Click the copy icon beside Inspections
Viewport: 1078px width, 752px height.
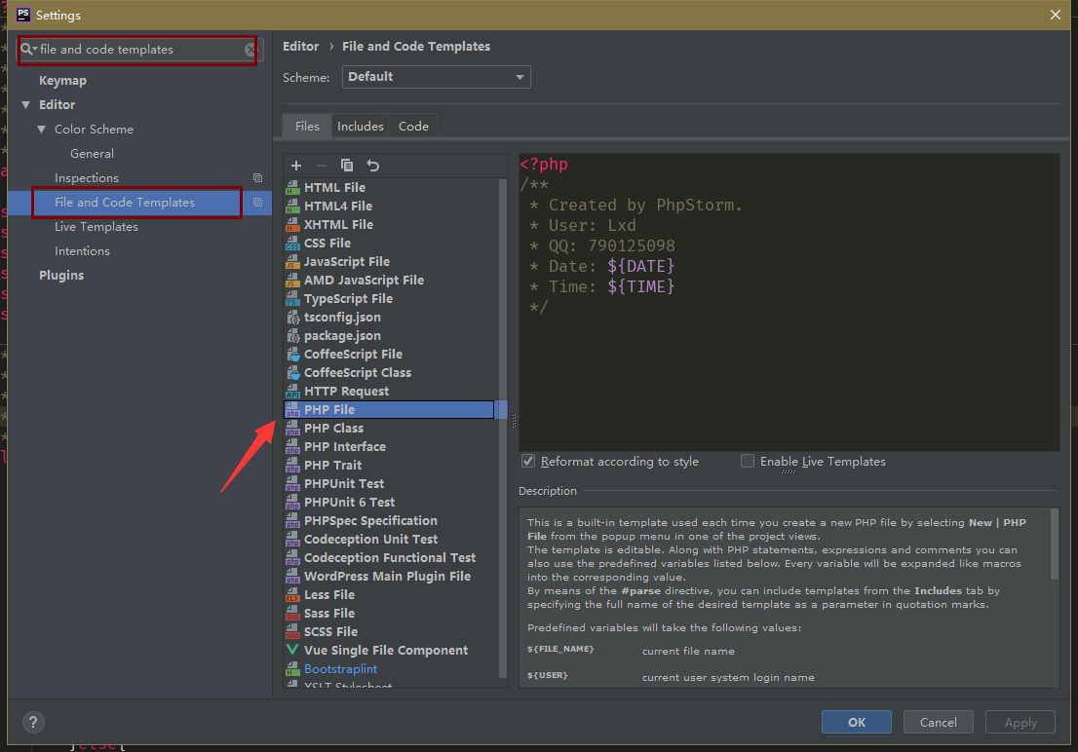[257, 178]
